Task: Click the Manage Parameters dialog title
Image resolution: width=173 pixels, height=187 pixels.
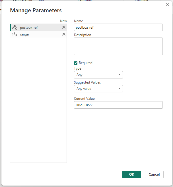Action: (36, 11)
